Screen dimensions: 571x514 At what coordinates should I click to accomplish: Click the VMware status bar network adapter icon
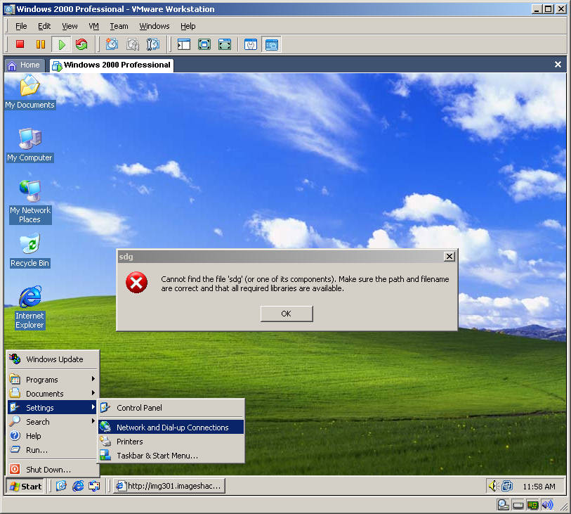532,505
